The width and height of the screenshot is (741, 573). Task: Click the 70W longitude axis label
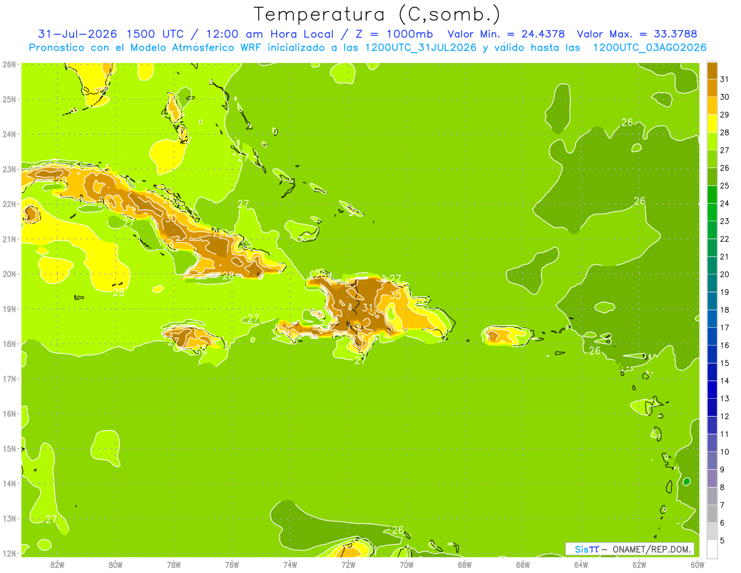406,564
